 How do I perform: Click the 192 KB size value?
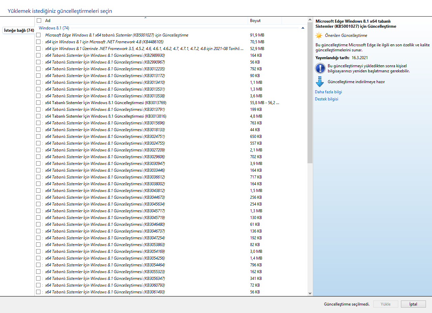[256, 238]
